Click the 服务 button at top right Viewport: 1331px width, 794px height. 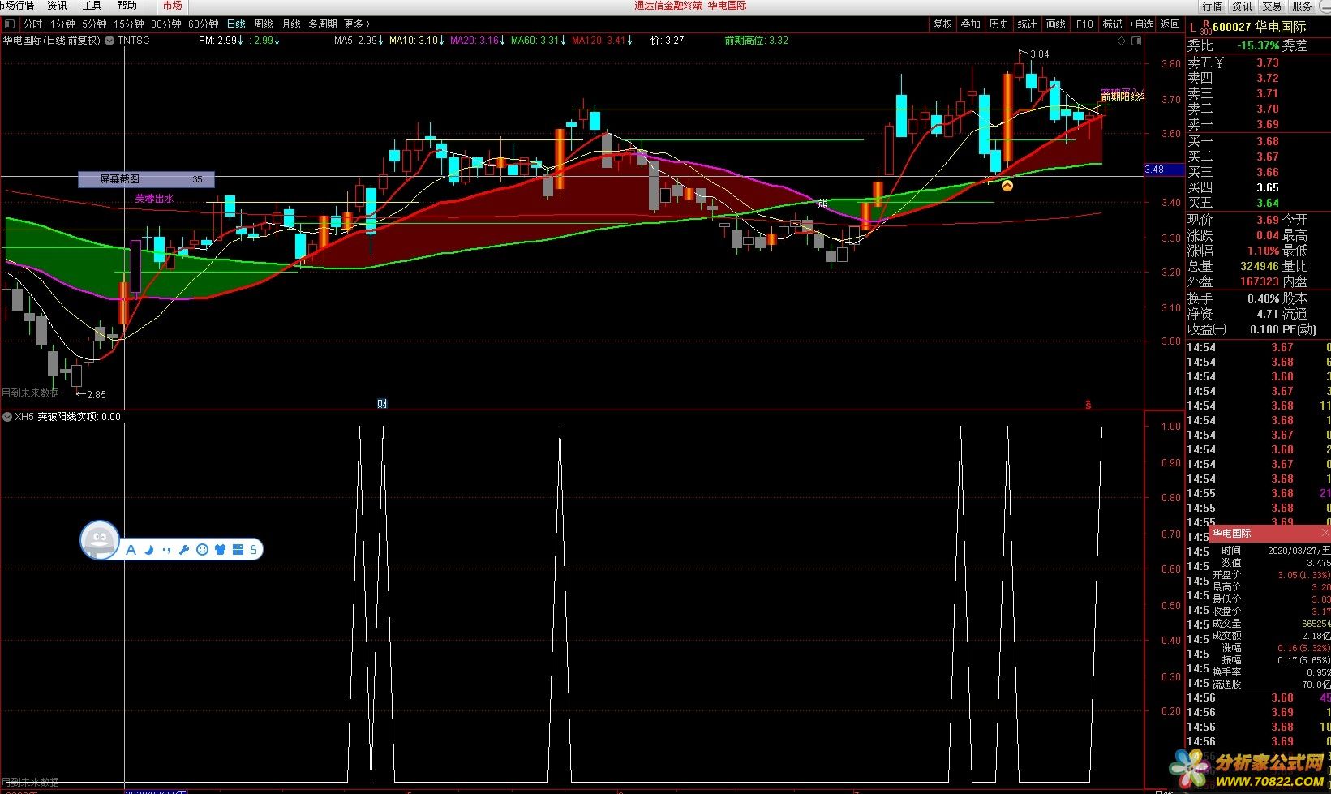[1302, 6]
